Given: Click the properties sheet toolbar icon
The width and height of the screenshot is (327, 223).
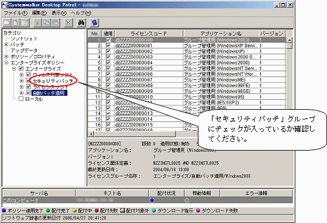Looking at the screenshot, I should pos(25,23).
